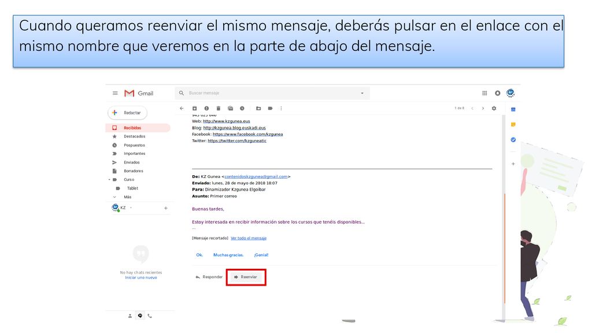Click the Buenas tardes, greeting text

[208, 209]
